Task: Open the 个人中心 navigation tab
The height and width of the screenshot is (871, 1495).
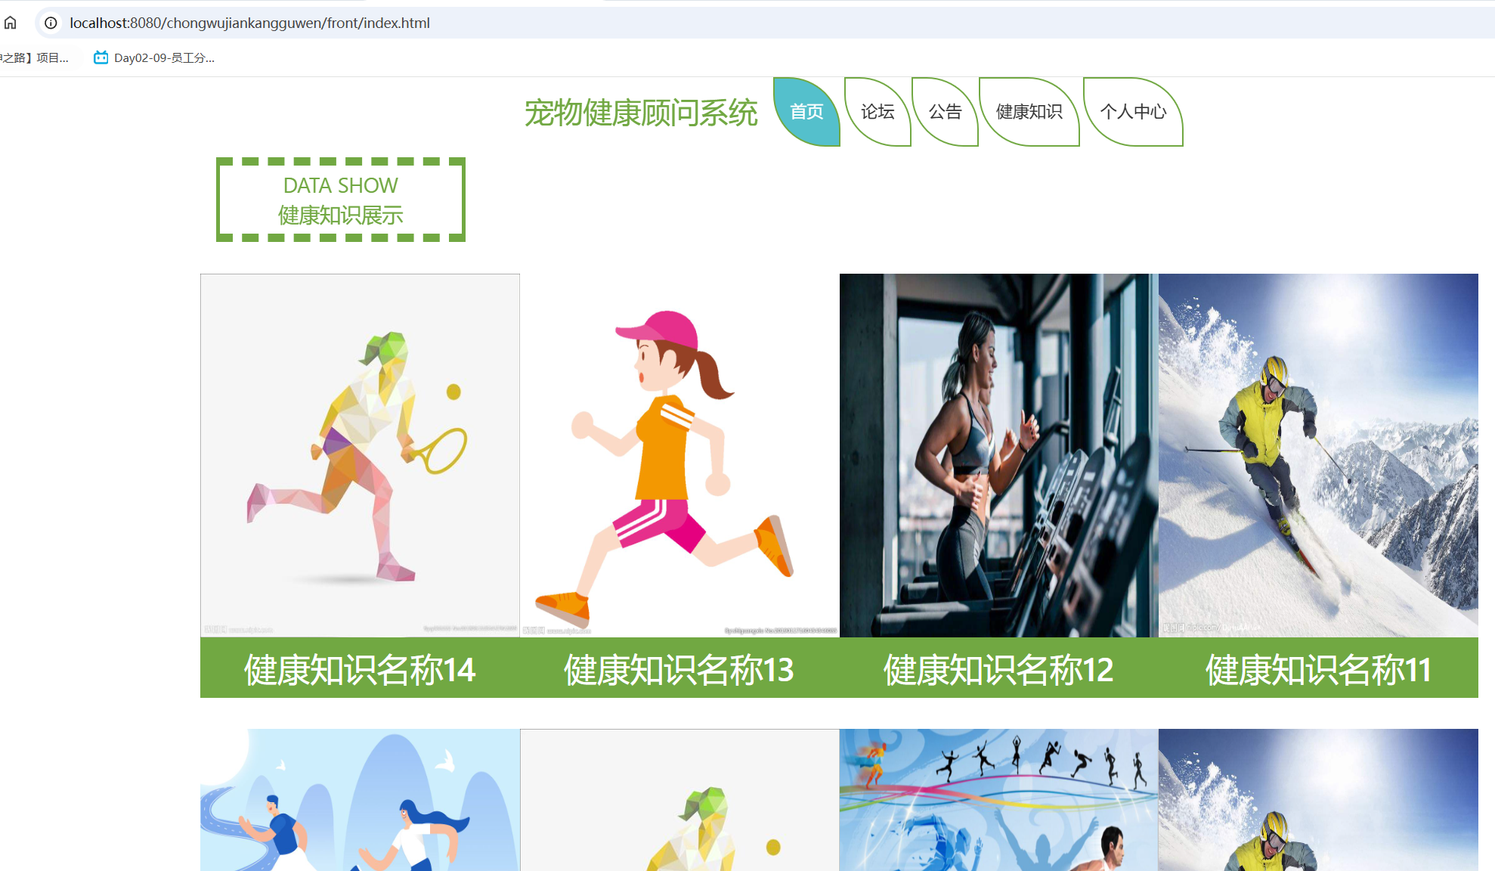Action: tap(1133, 112)
